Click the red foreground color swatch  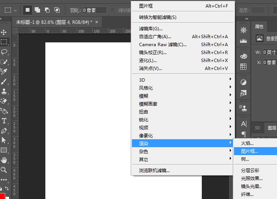point(3,196)
